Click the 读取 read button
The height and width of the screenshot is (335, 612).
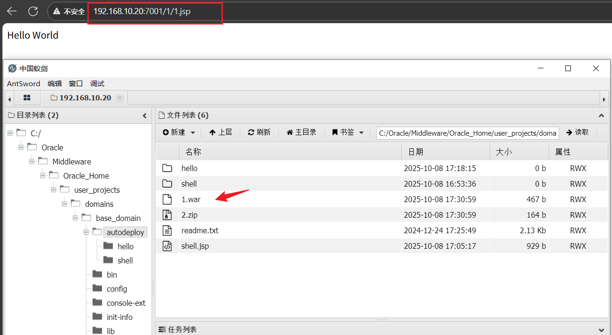pyautogui.click(x=578, y=132)
